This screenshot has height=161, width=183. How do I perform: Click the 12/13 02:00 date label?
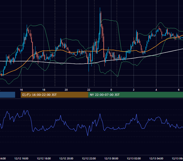134,158
